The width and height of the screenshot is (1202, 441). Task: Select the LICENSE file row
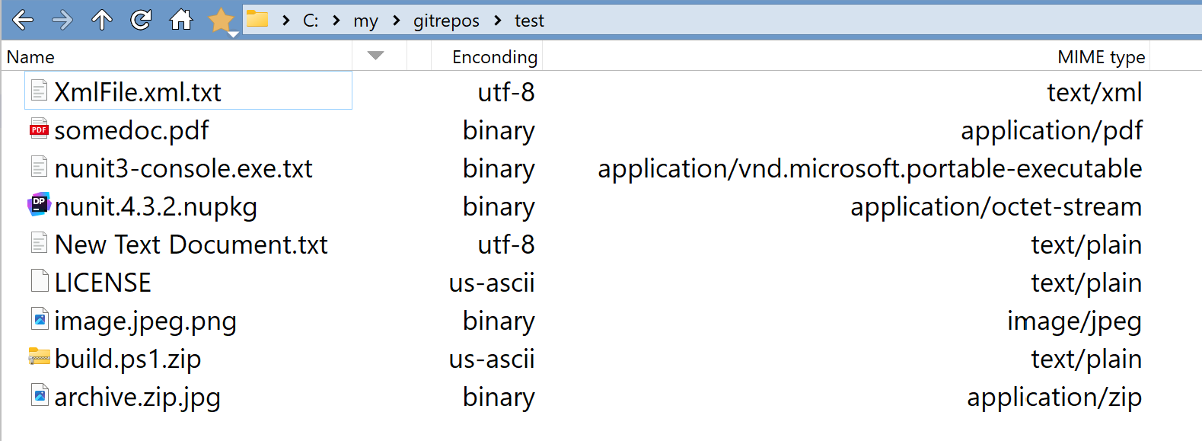click(103, 283)
